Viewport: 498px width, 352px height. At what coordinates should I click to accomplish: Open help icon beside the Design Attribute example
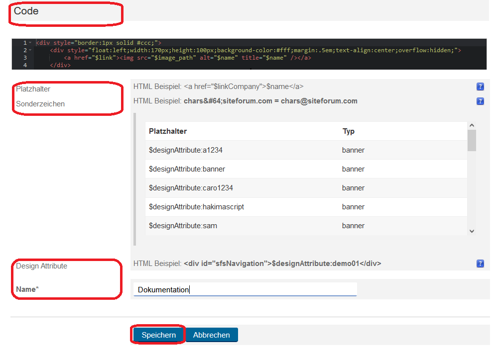pos(480,264)
